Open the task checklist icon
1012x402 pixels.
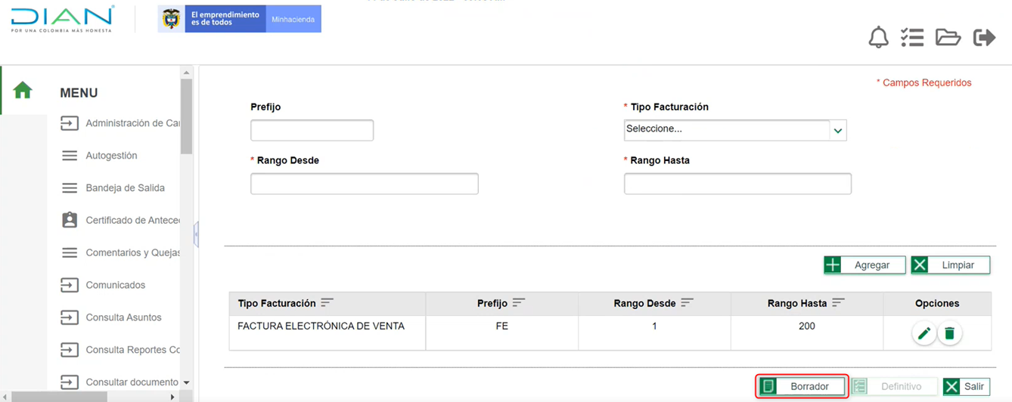(x=912, y=37)
